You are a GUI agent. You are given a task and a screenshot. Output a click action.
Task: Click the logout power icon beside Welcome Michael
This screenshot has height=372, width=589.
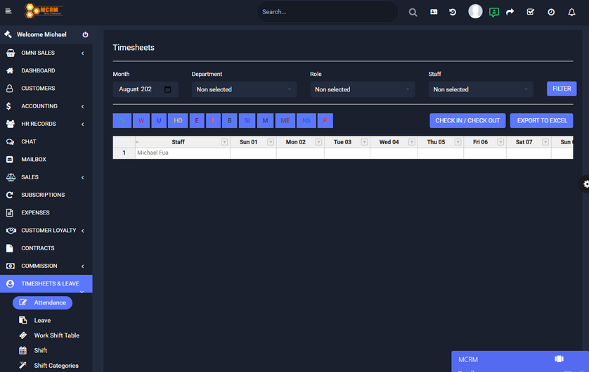tap(85, 34)
